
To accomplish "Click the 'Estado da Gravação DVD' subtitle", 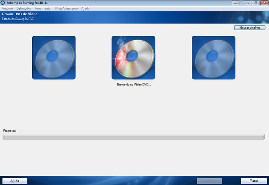I will click(x=18, y=19).
